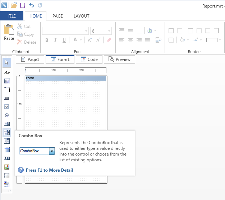Click the fill color bucket
The width and height of the screenshot is (225, 200).
point(182,40)
